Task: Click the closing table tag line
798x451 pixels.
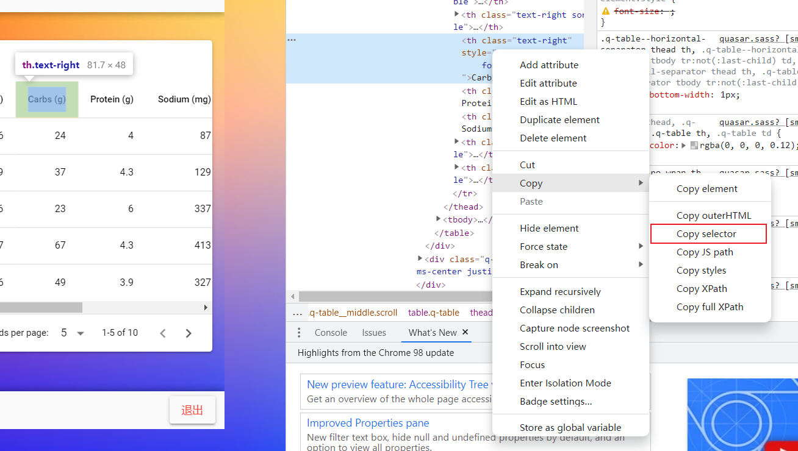Action: pos(454,233)
